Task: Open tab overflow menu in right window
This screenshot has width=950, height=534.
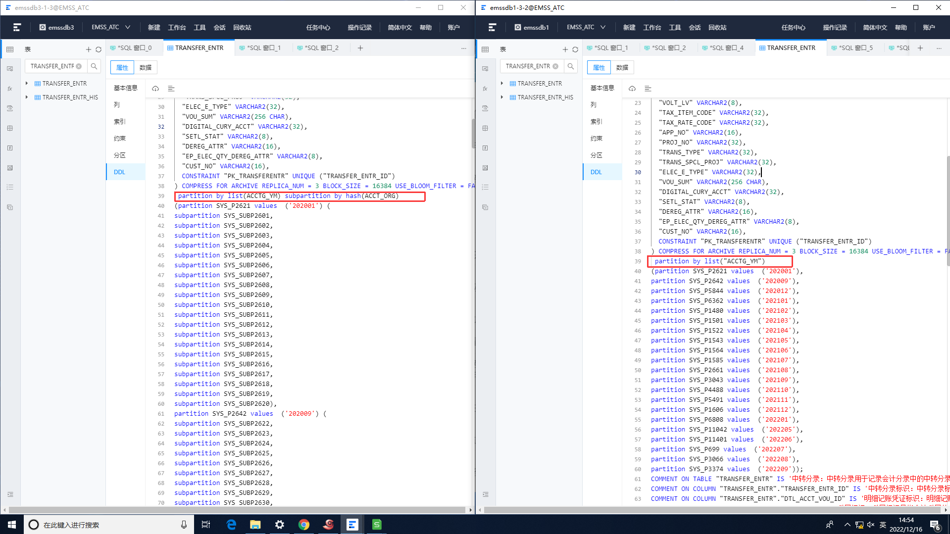Action: [x=939, y=48]
